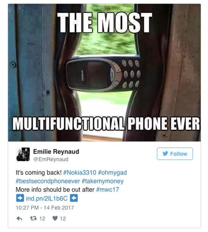Click the Twitter bird icon in Follow
The height and width of the screenshot is (232, 208).
click(165, 154)
